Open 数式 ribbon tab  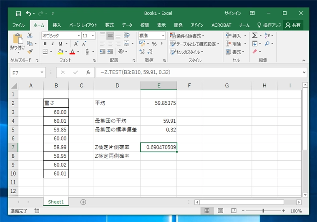point(109,25)
